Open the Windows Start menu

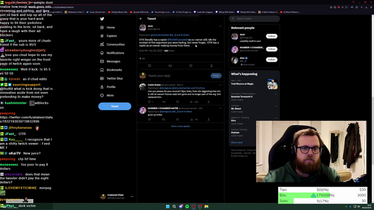(168, 206)
